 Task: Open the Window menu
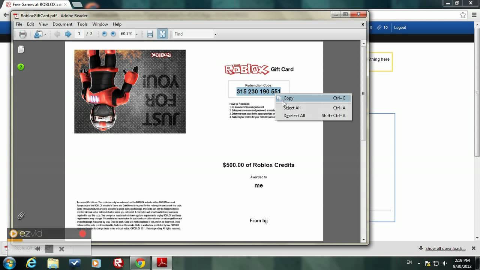point(100,24)
